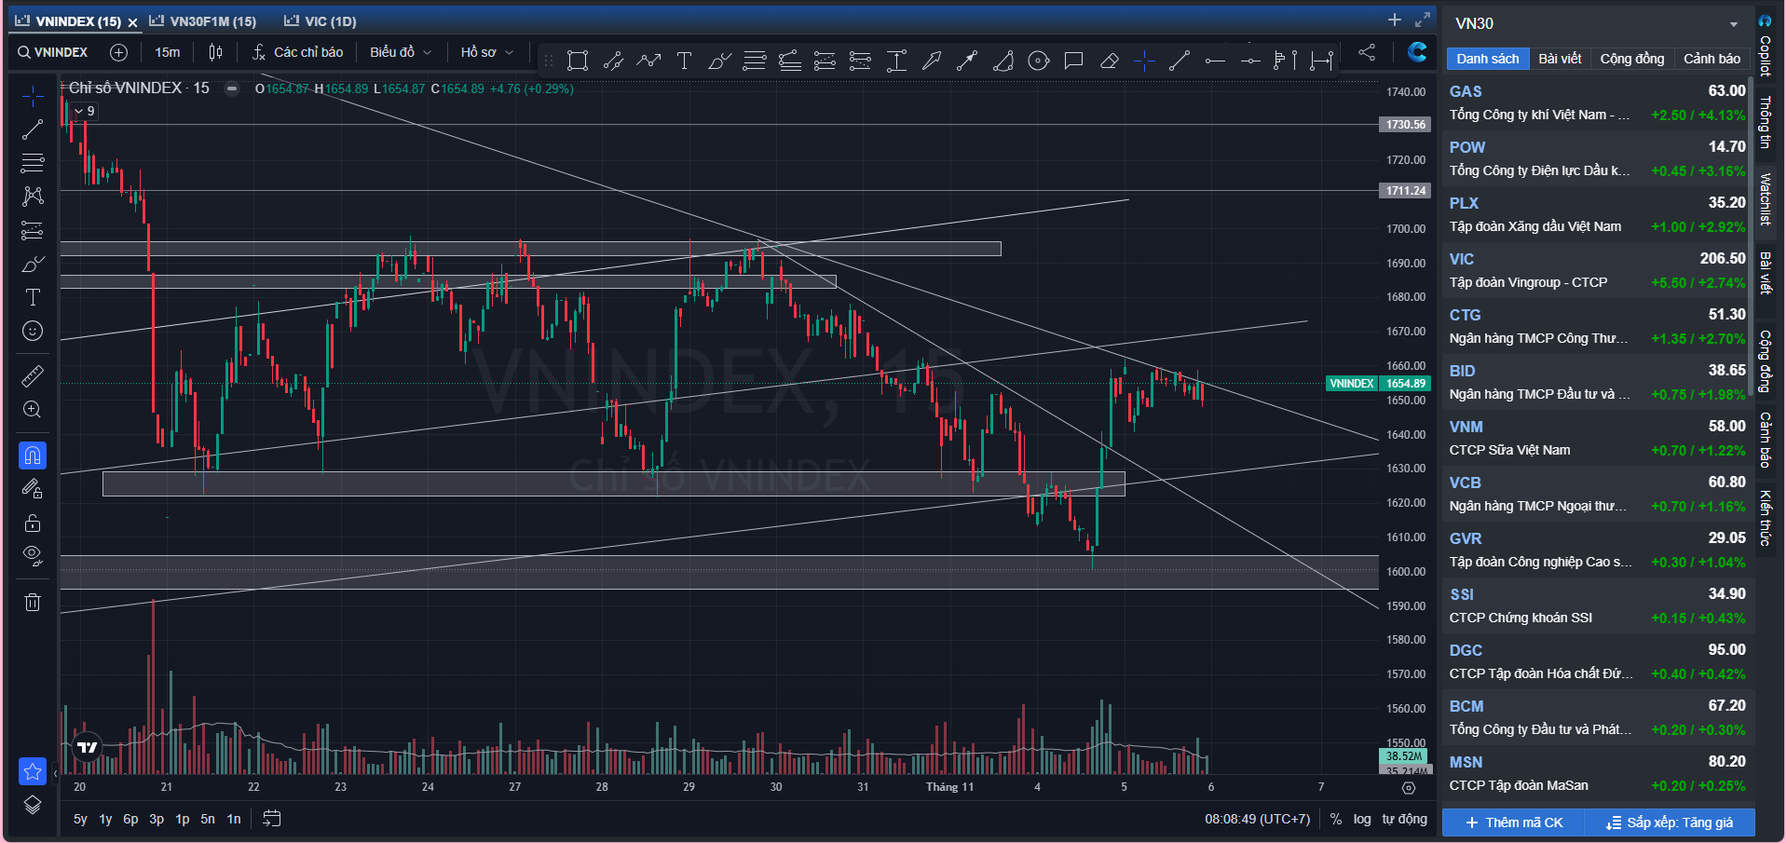Add a new chart tab

[1395, 20]
